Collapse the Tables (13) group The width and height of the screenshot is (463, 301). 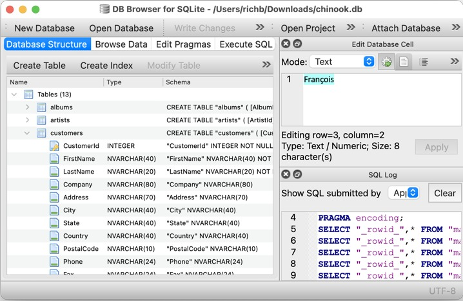click(x=14, y=95)
